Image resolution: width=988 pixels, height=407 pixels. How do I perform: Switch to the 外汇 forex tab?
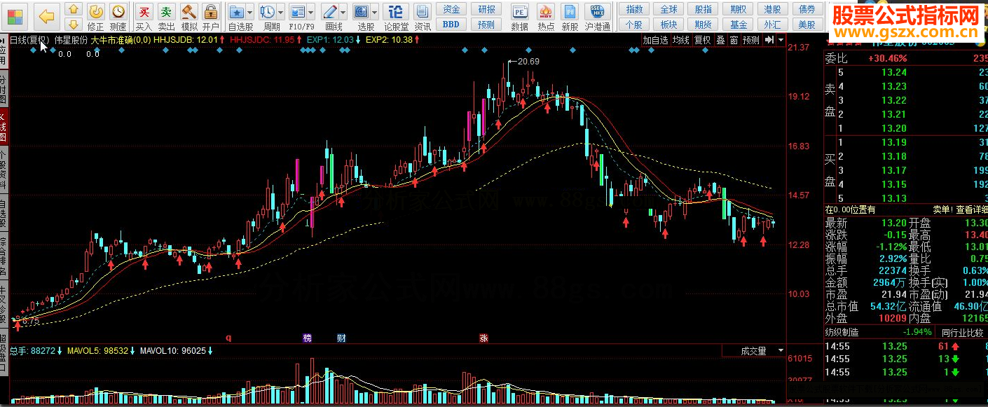coord(773,25)
